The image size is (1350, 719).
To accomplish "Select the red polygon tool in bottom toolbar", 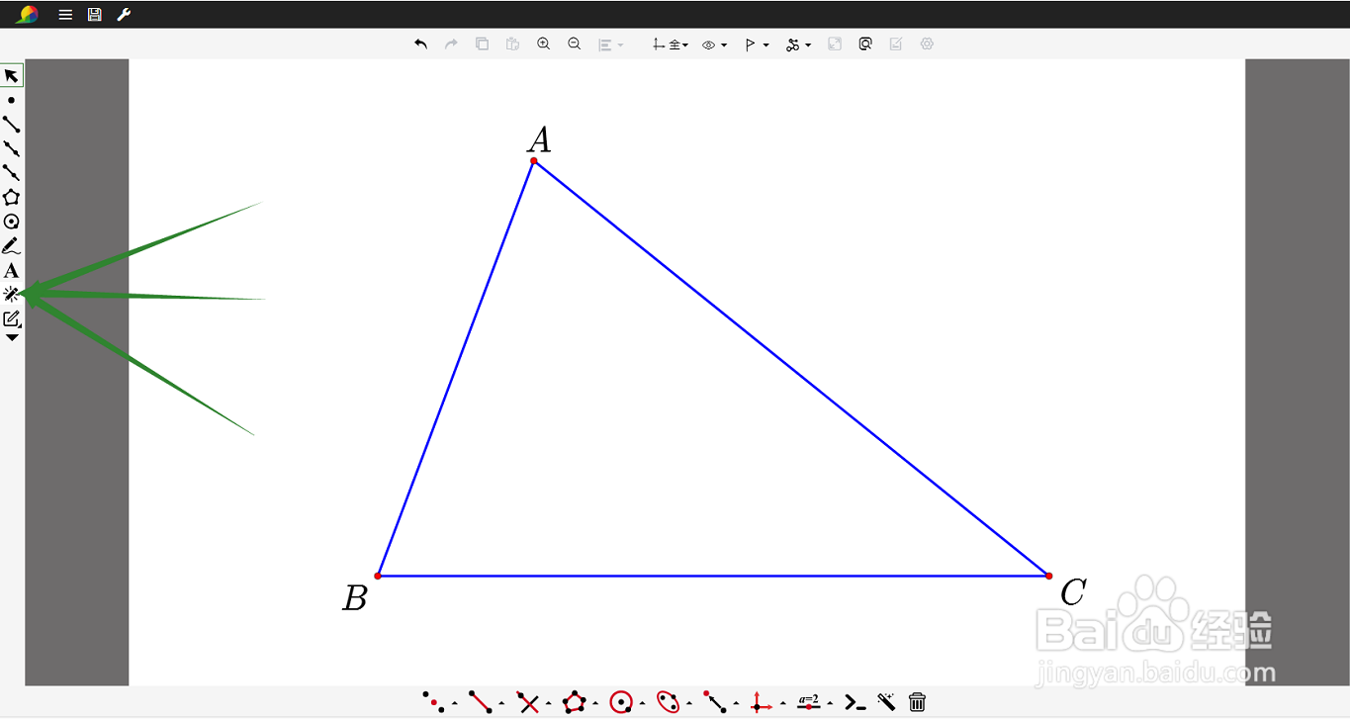I will click(x=575, y=702).
